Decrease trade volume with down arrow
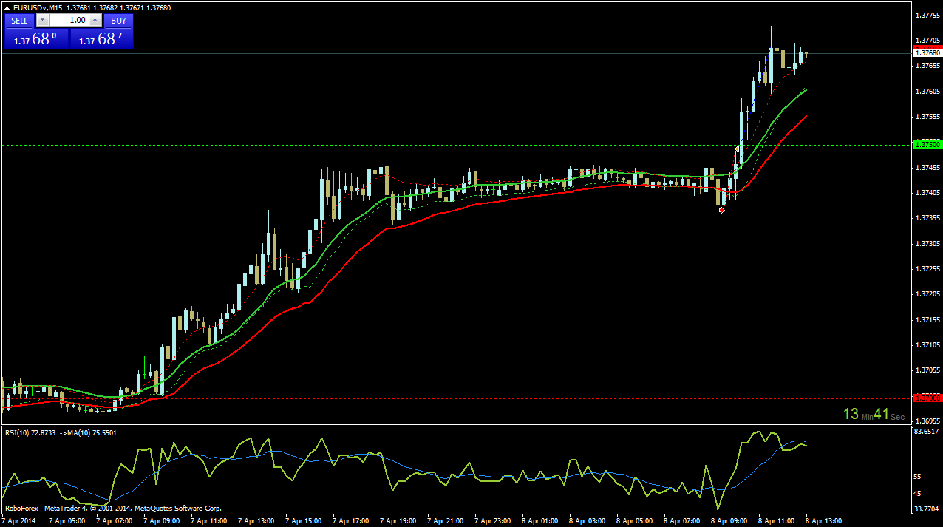Viewport: 943px width, 527px height. [x=41, y=21]
